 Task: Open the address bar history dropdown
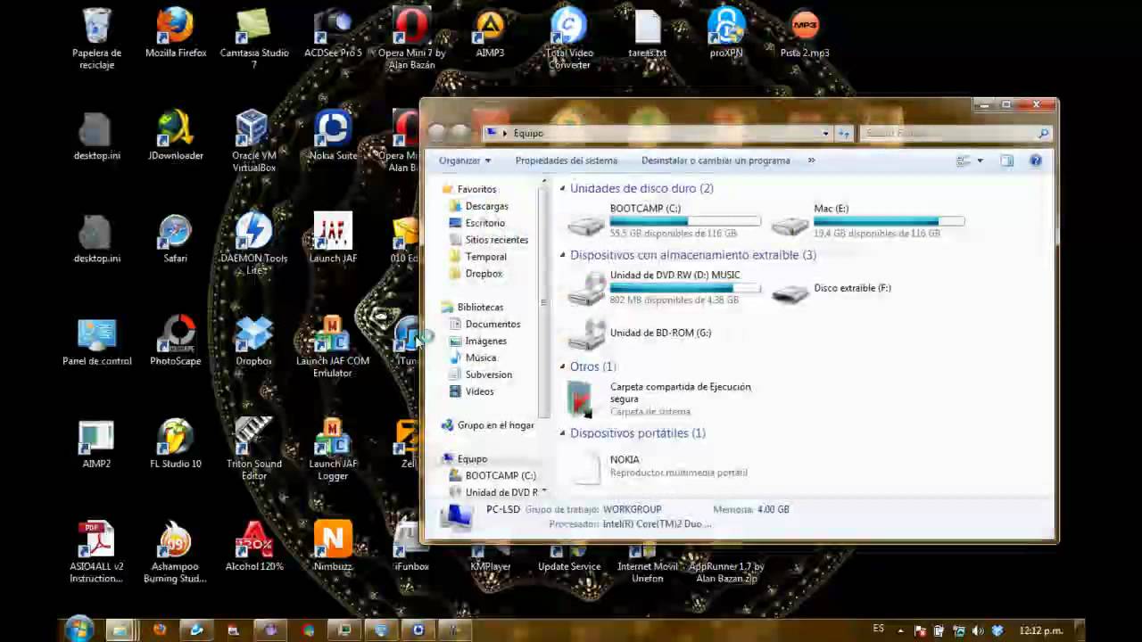click(x=825, y=133)
